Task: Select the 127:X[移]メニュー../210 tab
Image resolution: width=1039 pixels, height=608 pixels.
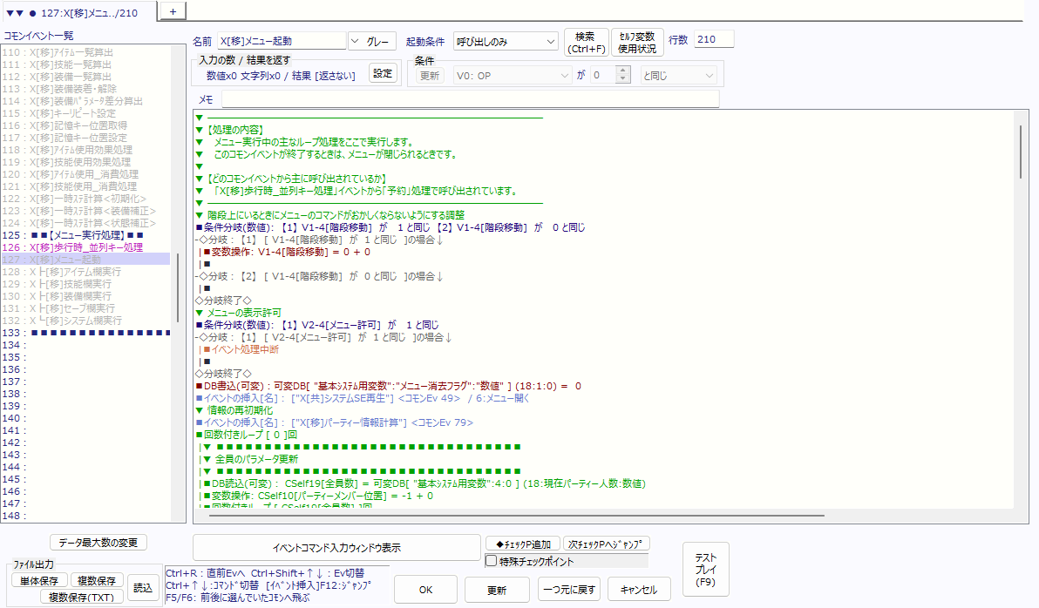Action: point(78,12)
